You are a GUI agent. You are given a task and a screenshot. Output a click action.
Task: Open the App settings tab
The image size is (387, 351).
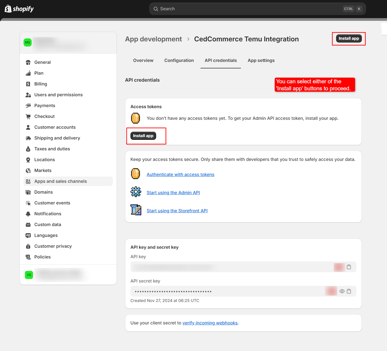tap(261, 61)
